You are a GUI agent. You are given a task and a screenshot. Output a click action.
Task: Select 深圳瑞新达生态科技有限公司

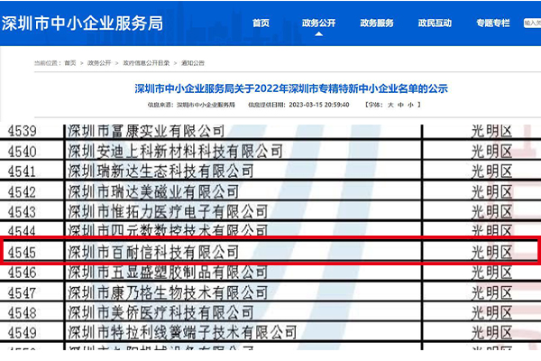click(160, 171)
